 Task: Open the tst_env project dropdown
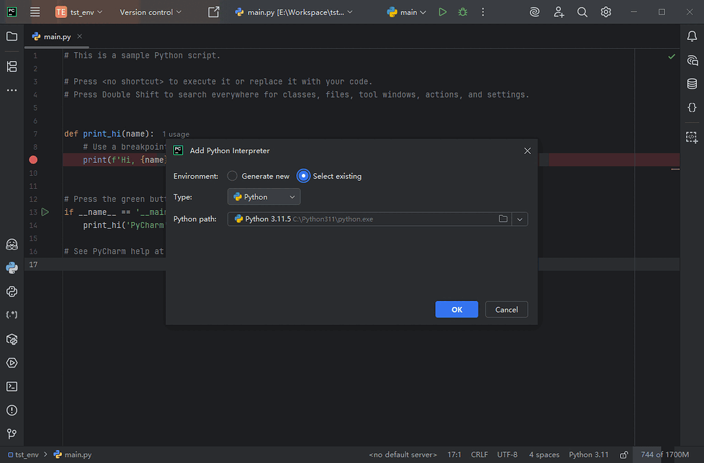(x=79, y=12)
